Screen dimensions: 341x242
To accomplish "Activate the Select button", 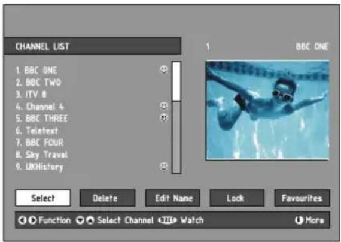I will click(43, 198).
